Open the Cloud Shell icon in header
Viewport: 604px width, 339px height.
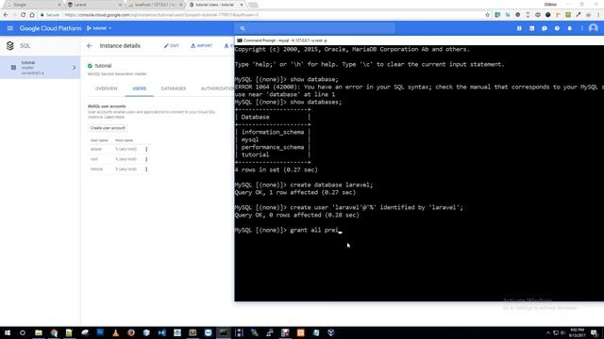[x=532, y=28]
